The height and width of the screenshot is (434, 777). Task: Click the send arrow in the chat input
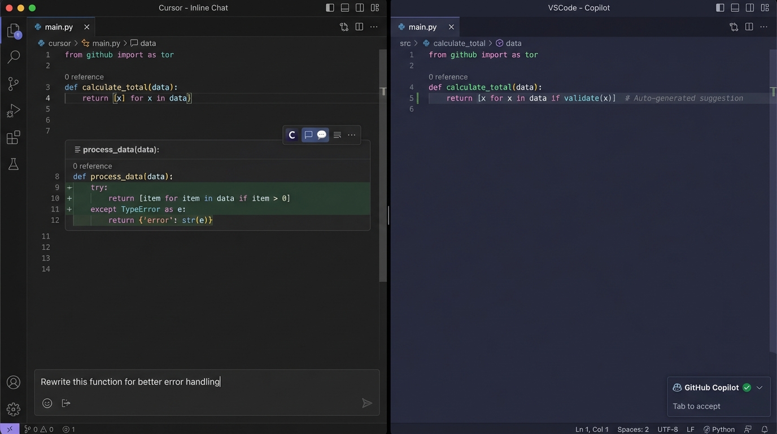point(366,403)
